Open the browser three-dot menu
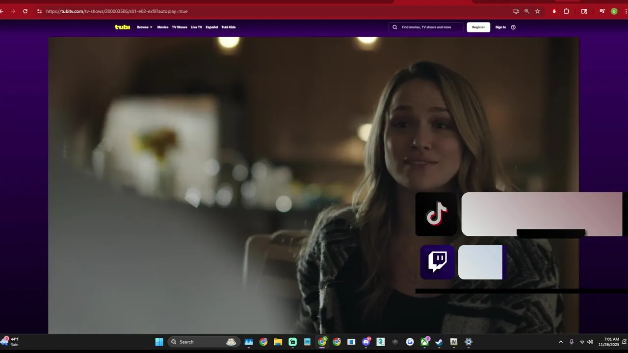The image size is (628, 353). click(x=626, y=11)
